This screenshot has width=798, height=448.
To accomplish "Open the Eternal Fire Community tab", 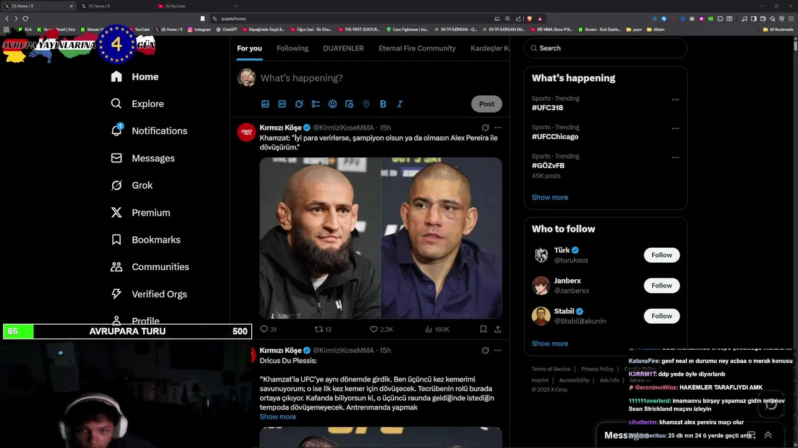I will [417, 49].
